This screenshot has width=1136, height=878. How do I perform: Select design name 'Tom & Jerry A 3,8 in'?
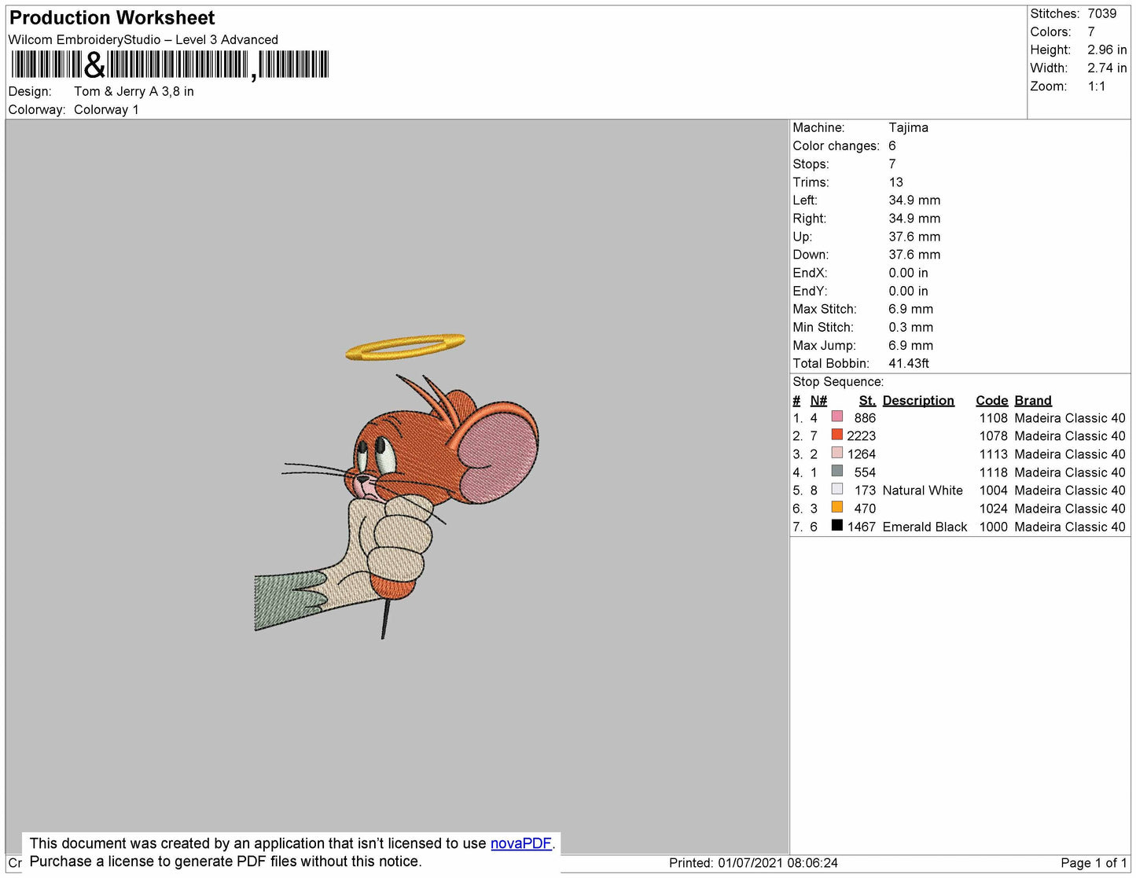(x=134, y=91)
